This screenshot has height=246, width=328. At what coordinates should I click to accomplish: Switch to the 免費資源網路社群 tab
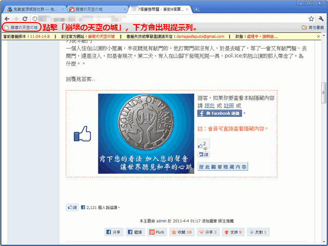34,9
